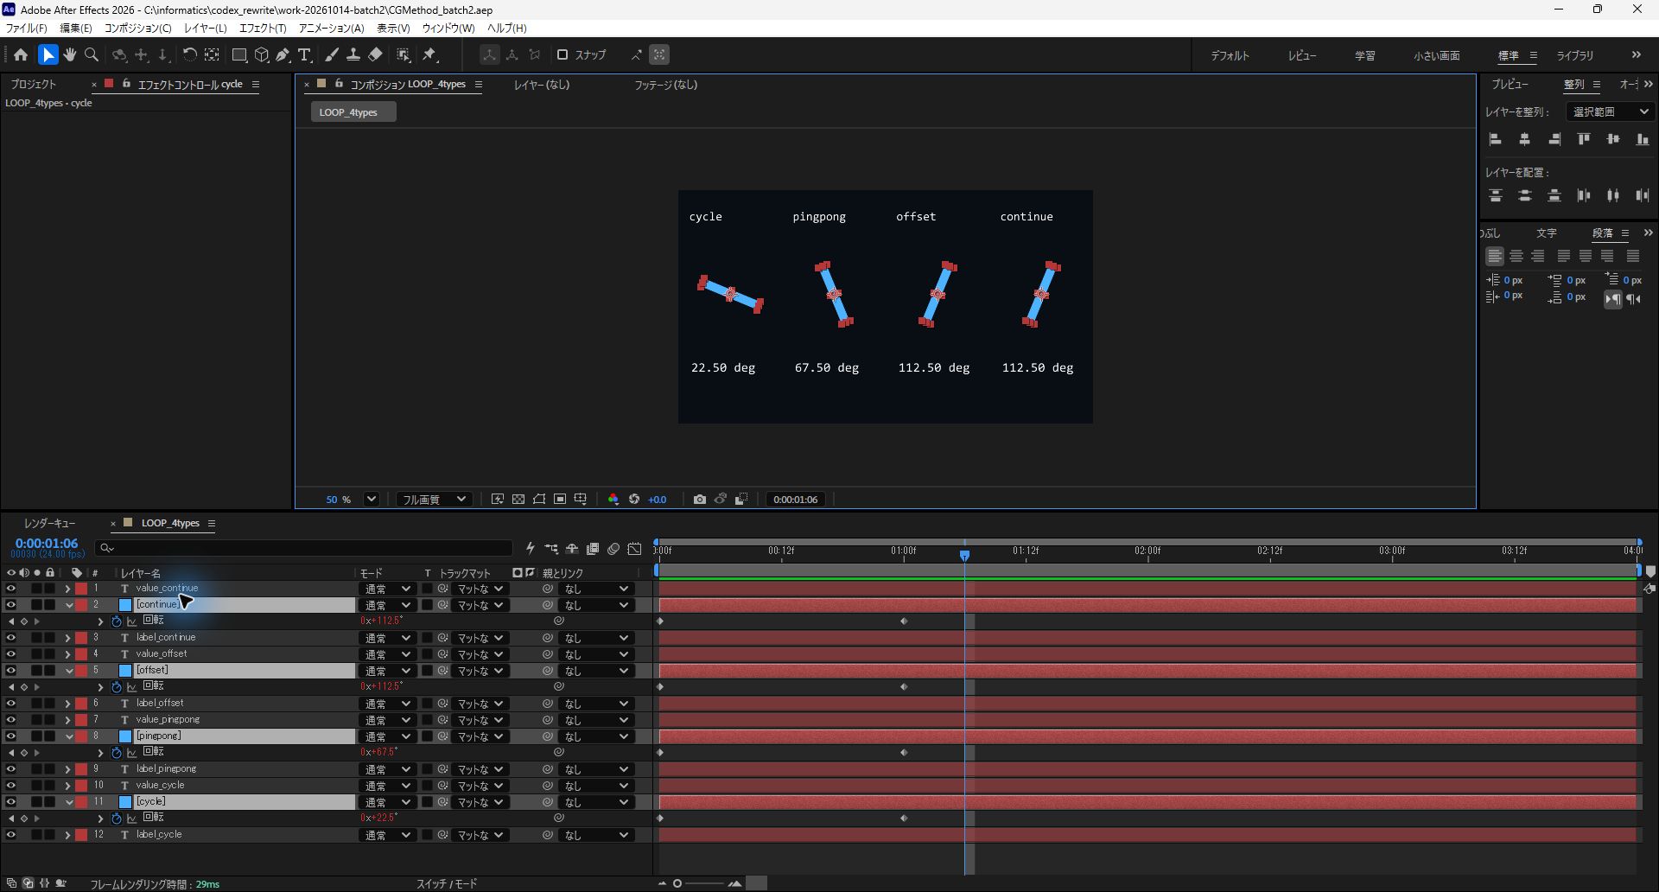Switch to the レビュー workspace
Screen dimensions: 1659x892
click(x=1301, y=55)
